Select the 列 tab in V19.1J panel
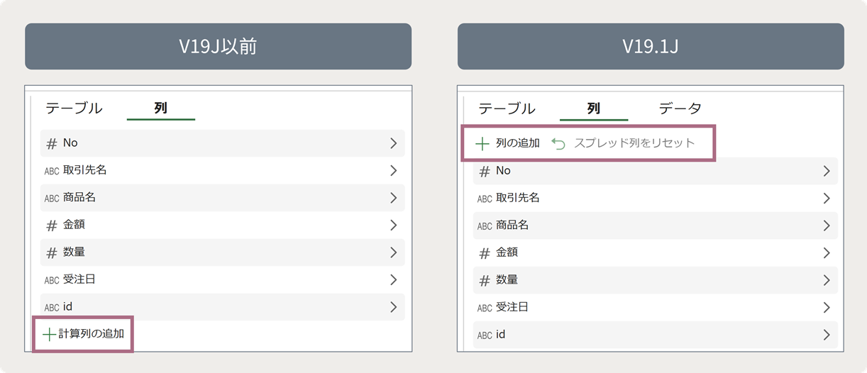 click(x=594, y=108)
